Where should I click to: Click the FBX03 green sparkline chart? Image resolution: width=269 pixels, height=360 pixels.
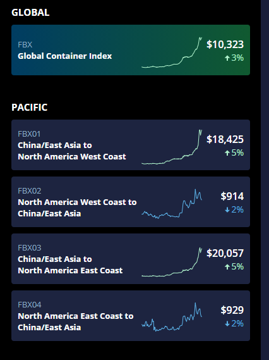[172, 262]
